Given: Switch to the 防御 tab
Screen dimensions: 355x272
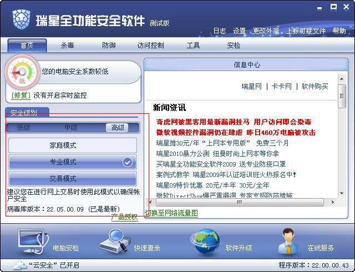Looking at the screenshot, I should [109, 46].
